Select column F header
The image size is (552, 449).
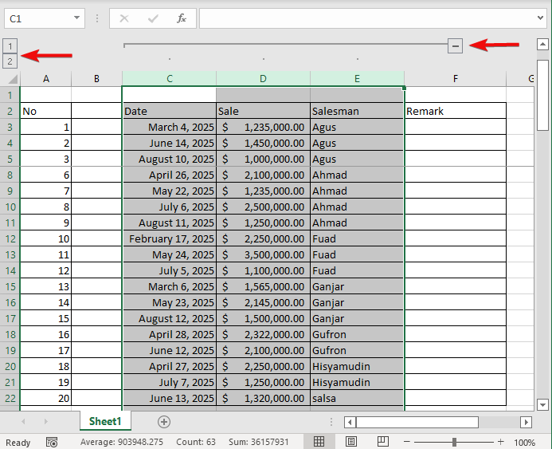[455, 79]
